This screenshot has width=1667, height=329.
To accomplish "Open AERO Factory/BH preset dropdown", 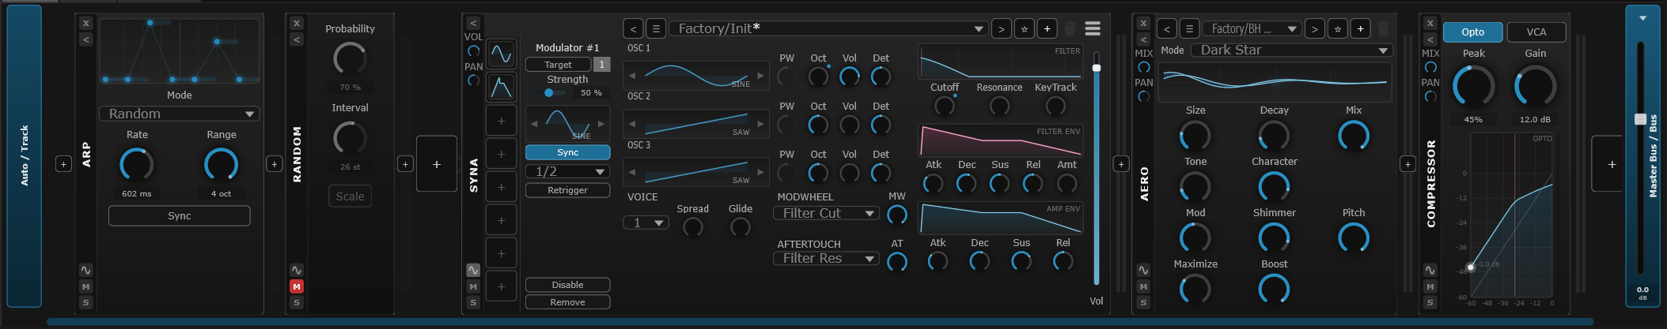I will tap(1252, 29).
